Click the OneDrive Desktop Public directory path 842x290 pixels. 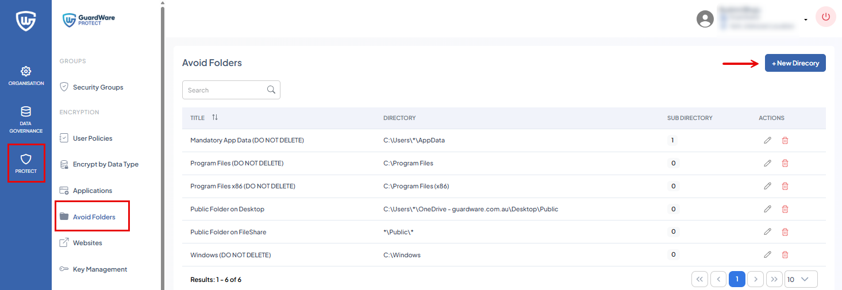[471, 209]
